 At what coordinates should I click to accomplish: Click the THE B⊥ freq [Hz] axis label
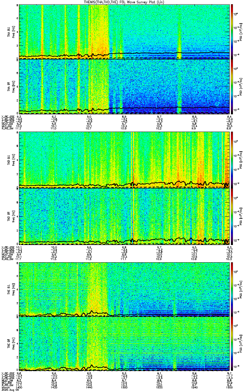pyautogui.click(x=14, y=289)
